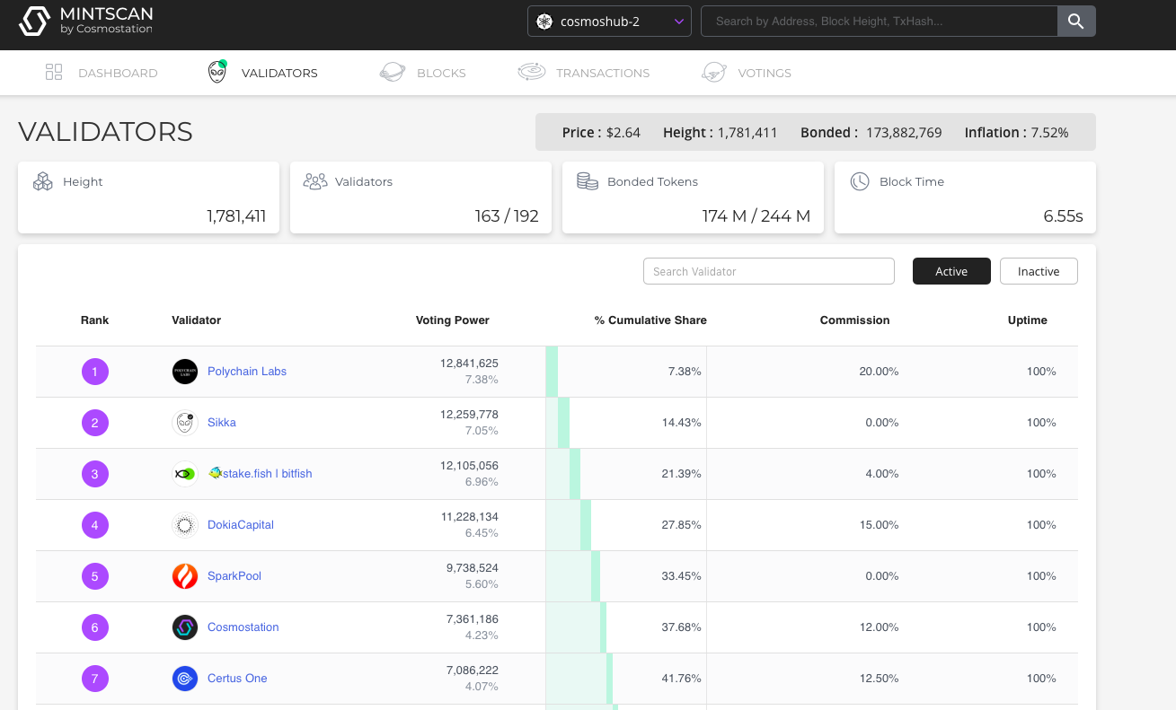Click the DokiaCapital circular logo
This screenshot has height=710, width=1176.
coord(185,525)
